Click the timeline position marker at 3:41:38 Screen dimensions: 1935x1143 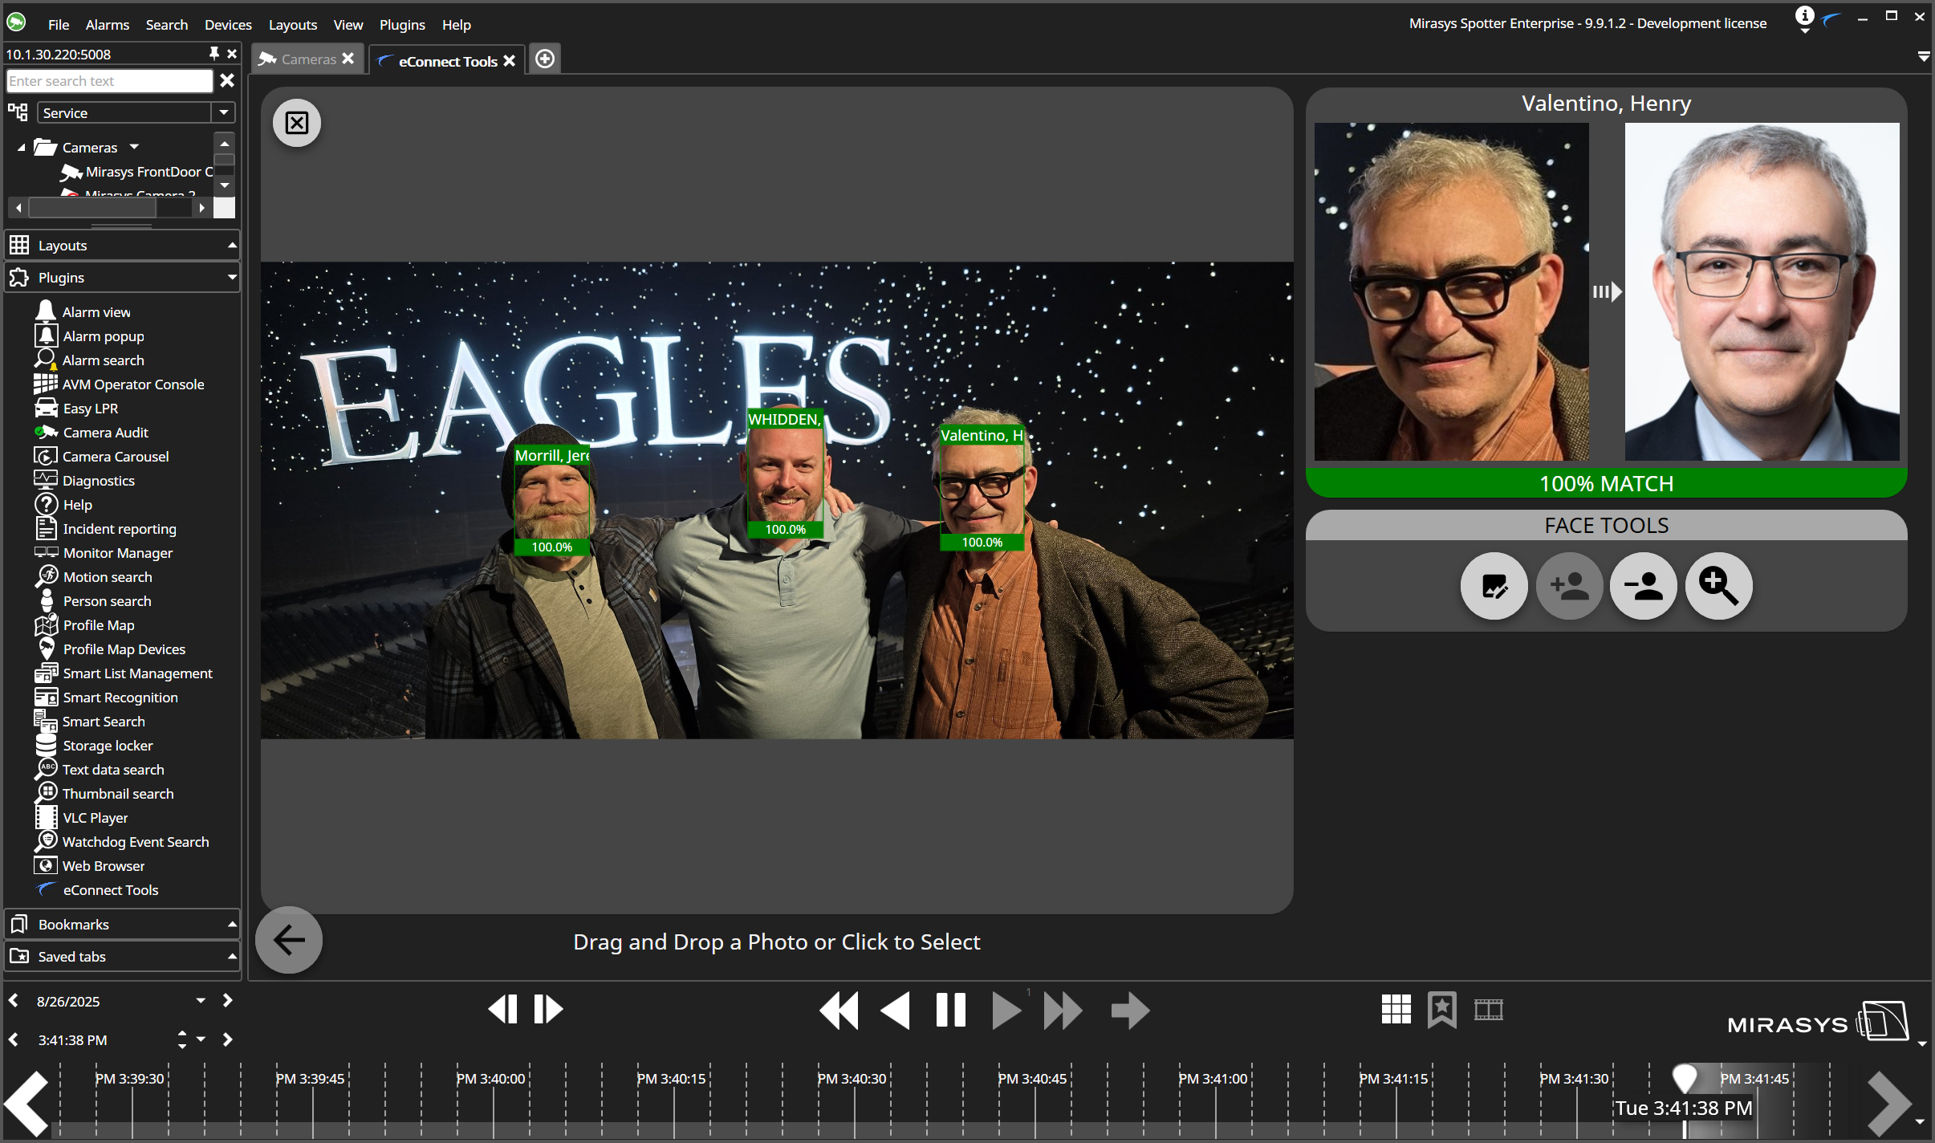(1684, 1077)
